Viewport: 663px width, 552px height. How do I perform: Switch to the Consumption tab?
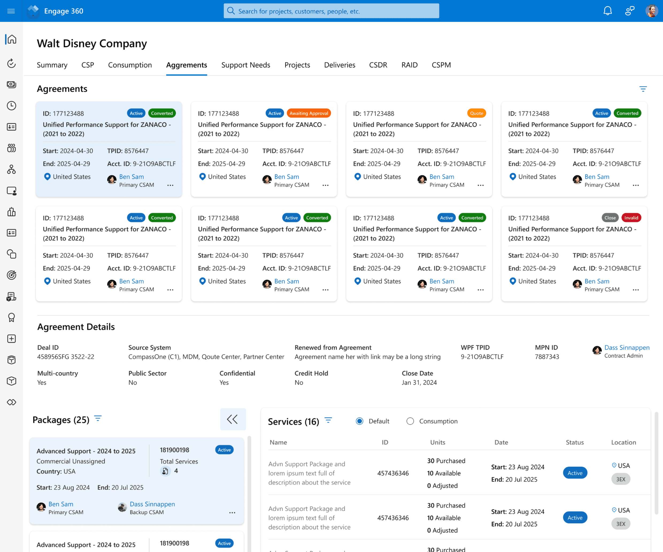(x=130, y=65)
